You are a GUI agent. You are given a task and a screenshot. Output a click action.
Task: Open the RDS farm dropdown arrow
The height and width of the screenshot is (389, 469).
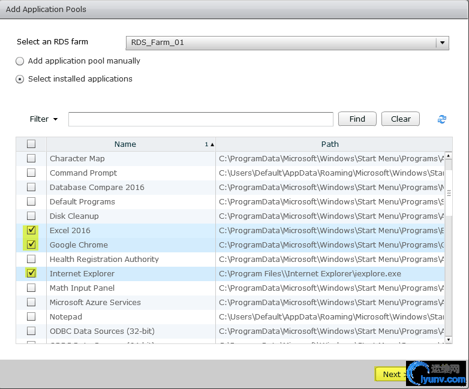click(x=443, y=43)
